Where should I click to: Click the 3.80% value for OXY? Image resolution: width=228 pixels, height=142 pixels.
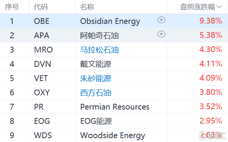[211, 92]
